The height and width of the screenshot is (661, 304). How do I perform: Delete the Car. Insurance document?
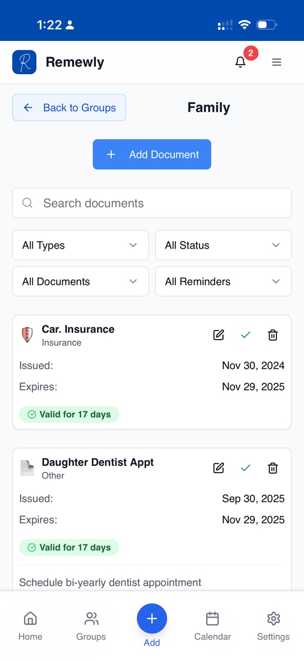(273, 335)
